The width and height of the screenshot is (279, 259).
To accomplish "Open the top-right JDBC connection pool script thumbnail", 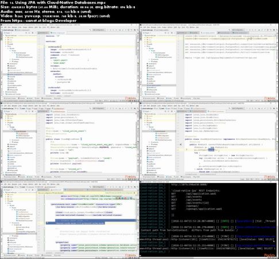I will click(x=209, y=63).
